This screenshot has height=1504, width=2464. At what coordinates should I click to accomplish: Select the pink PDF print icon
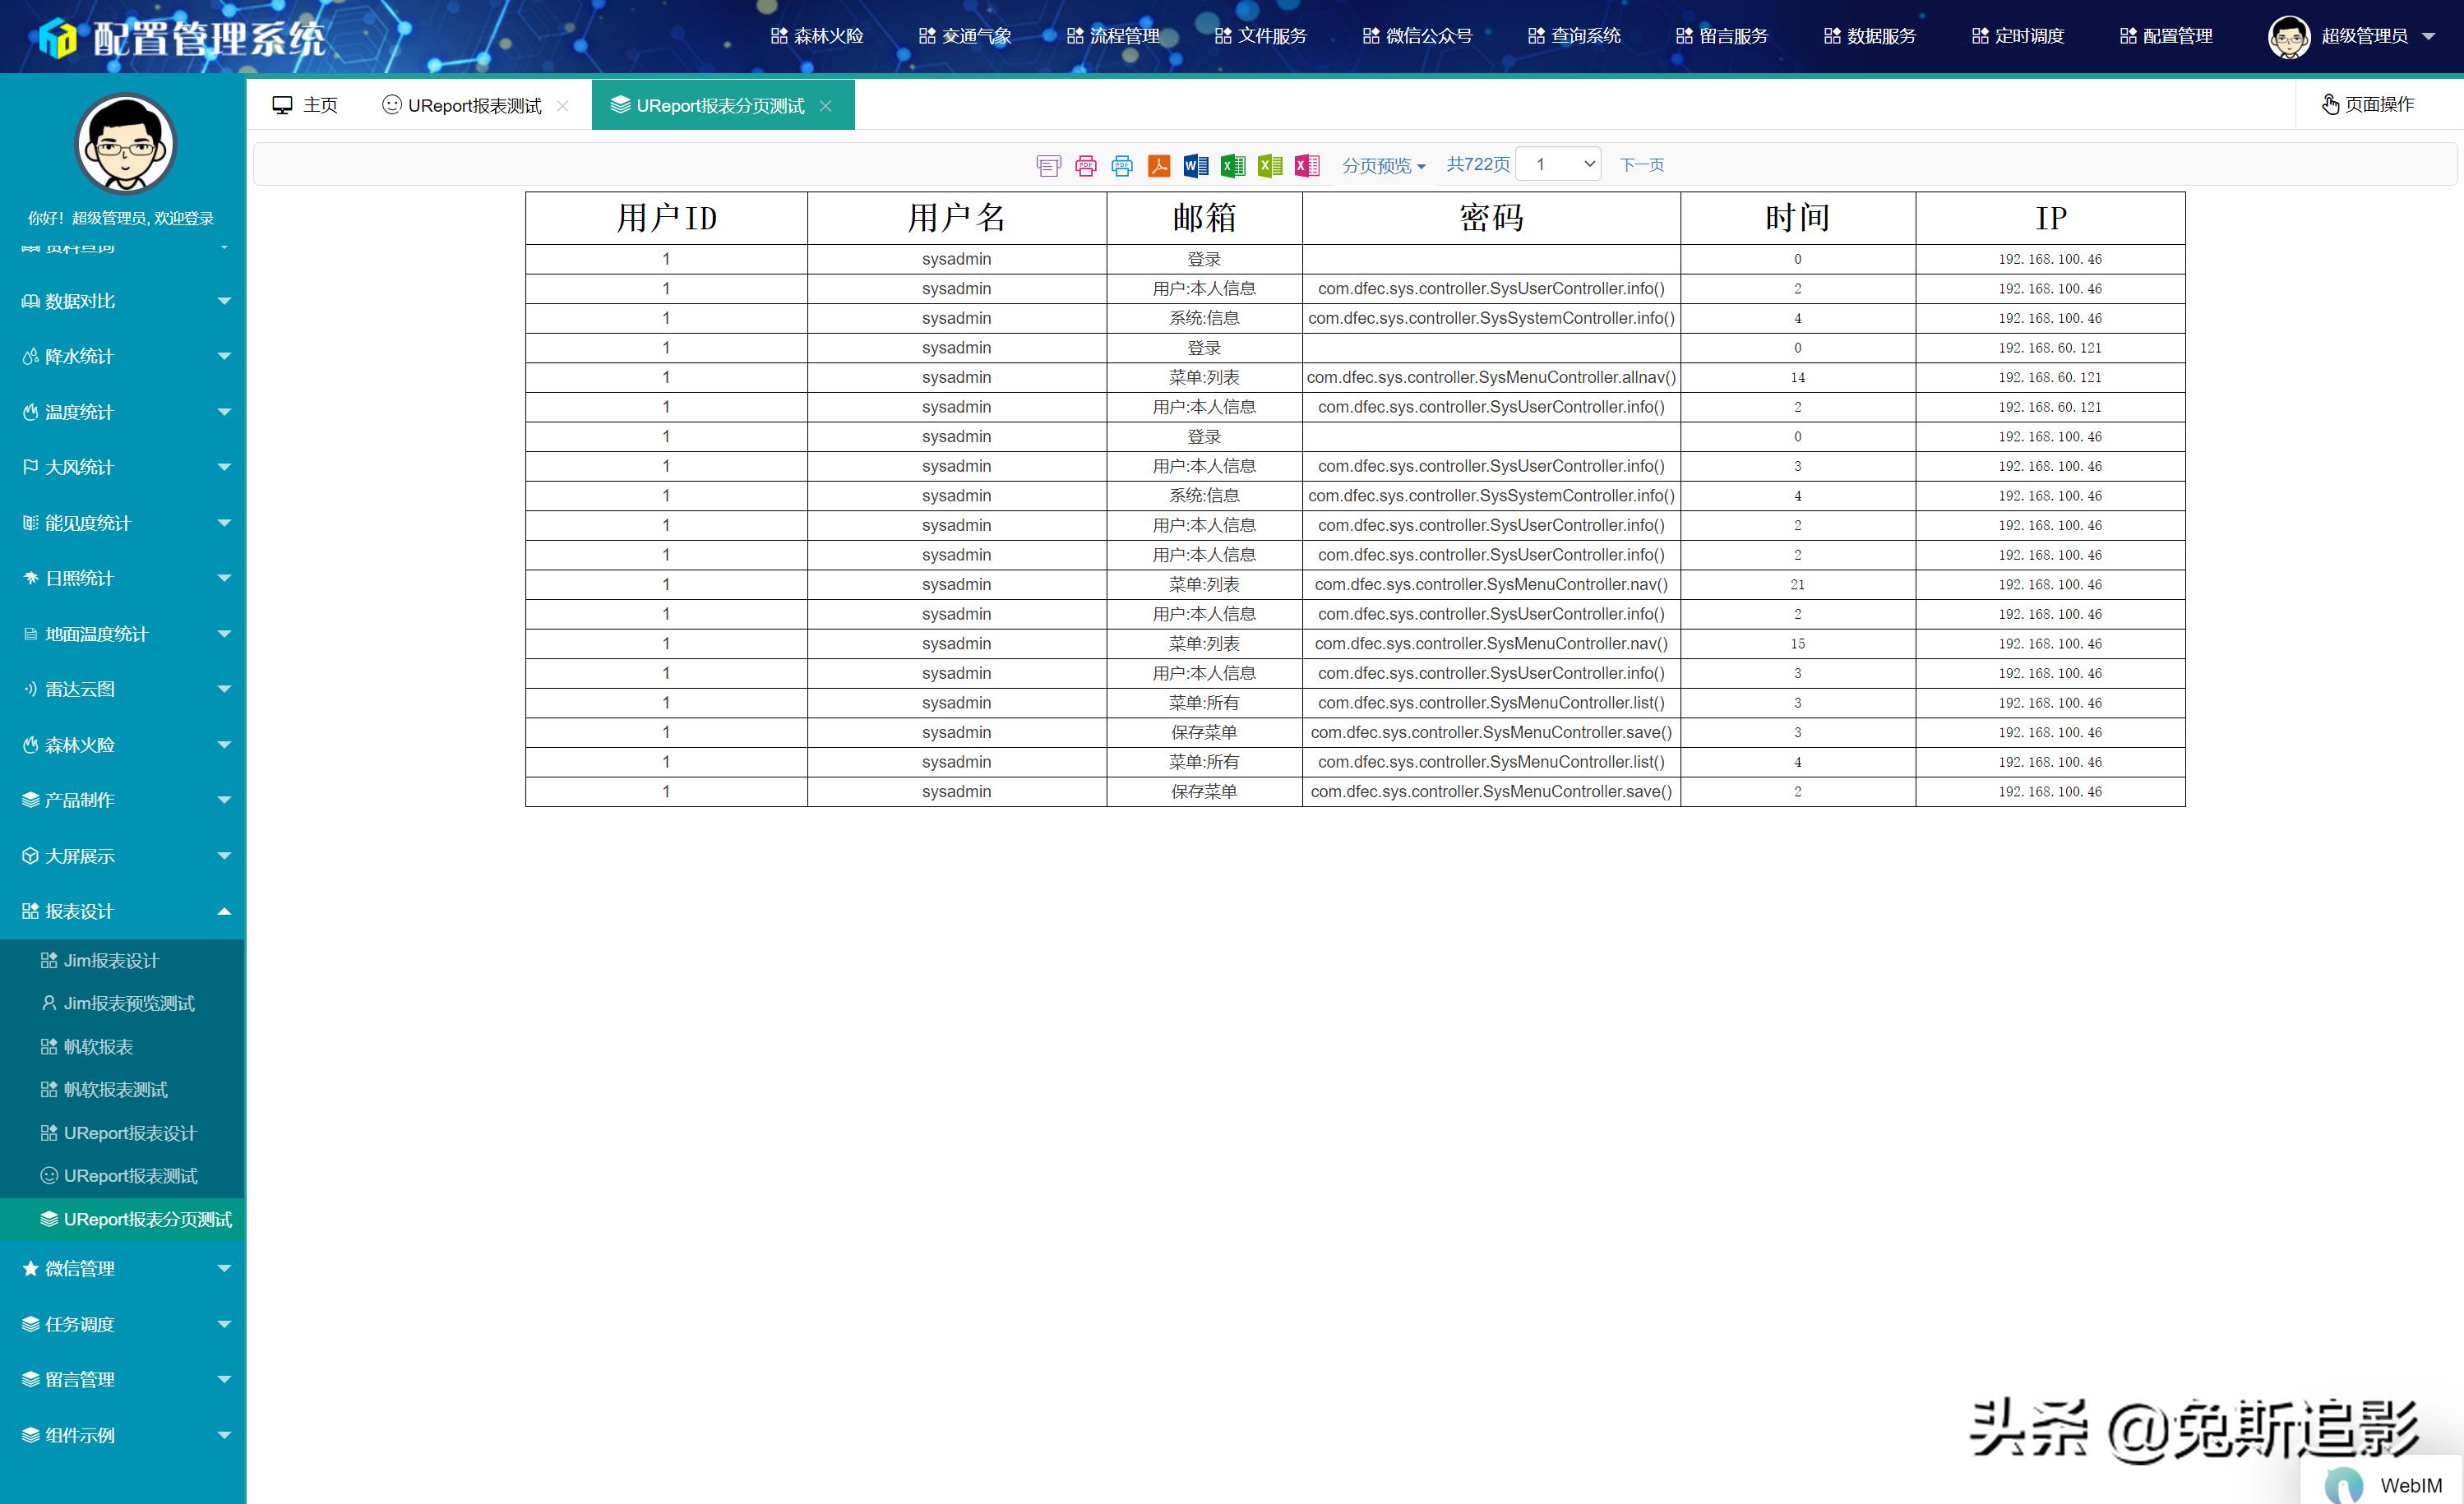tap(1085, 165)
